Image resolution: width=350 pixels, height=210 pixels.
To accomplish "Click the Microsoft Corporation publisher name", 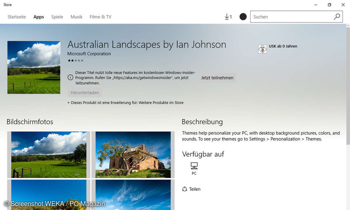I will (89, 54).
